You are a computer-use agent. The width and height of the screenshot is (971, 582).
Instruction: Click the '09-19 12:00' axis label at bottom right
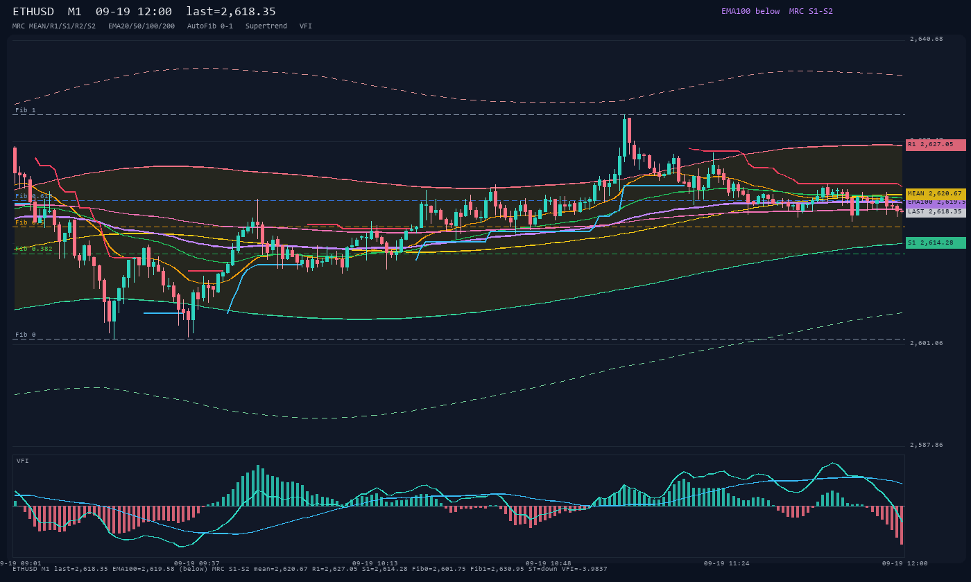[904, 563]
